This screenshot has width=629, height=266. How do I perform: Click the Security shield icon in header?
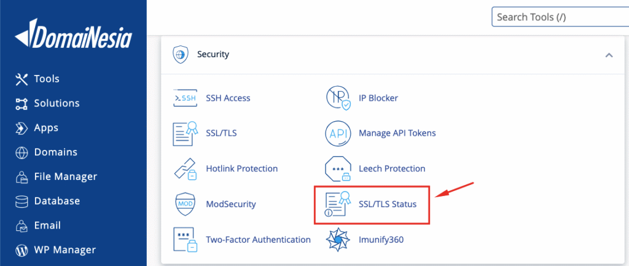tap(180, 55)
